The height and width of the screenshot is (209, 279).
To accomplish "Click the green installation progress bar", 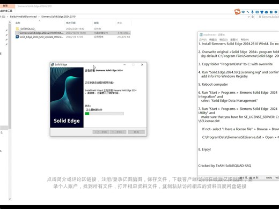I will [x=104, y=114].
